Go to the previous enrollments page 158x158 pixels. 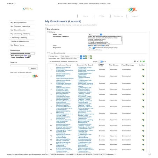tap(138, 61)
